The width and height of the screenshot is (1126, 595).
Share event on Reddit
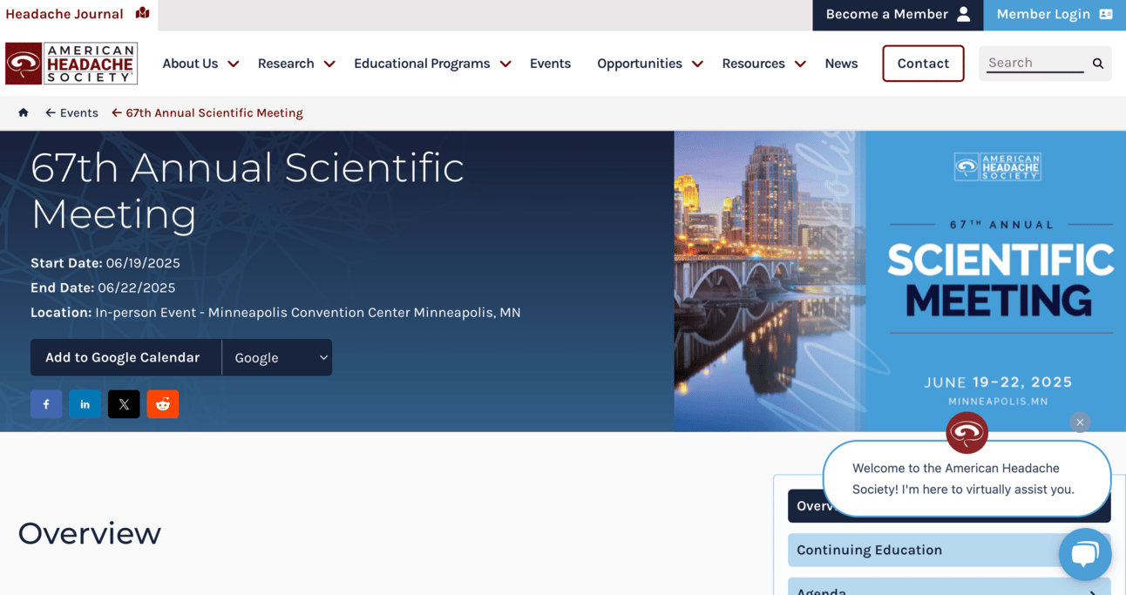point(163,404)
